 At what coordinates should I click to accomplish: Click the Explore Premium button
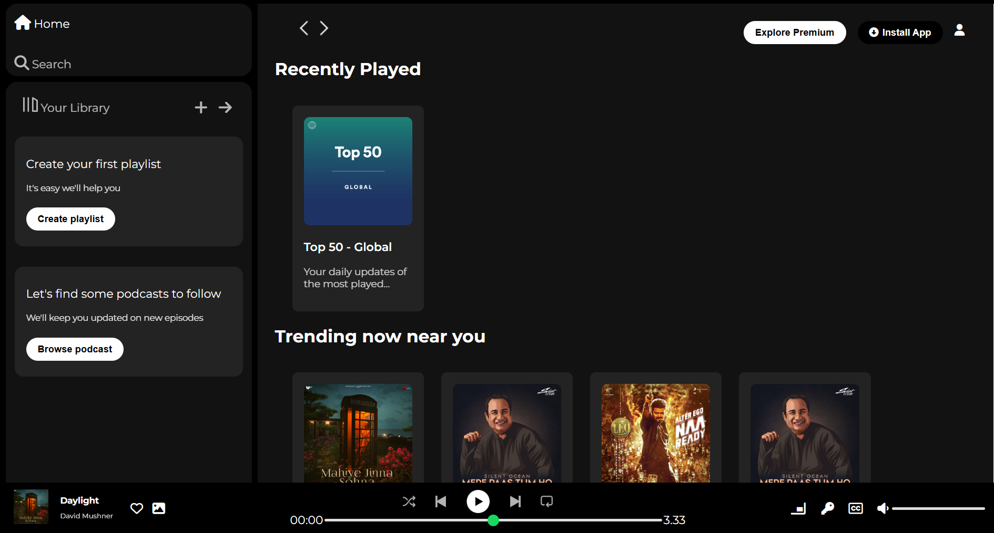coord(794,32)
